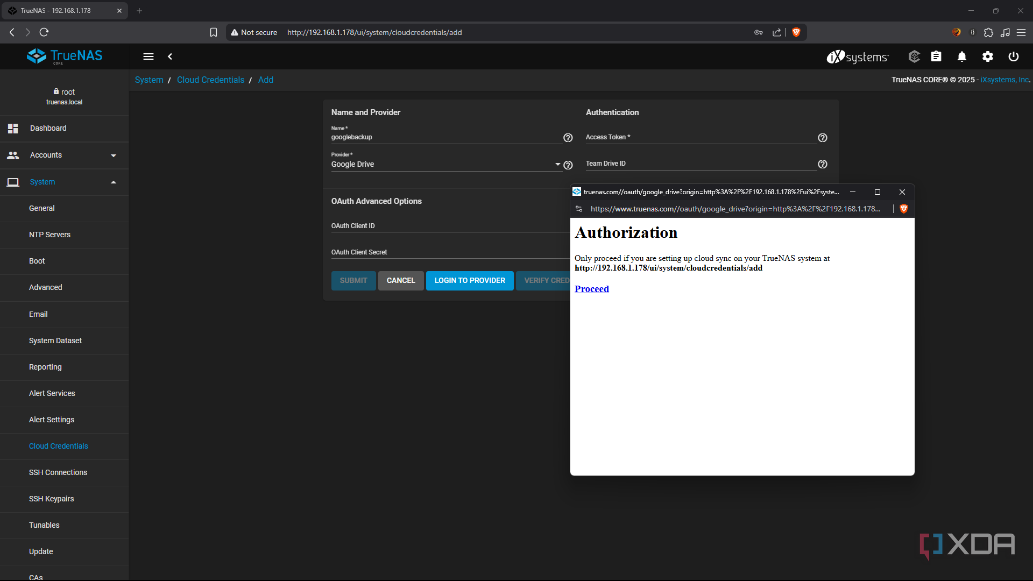Click Brave Shields icon in the popup window
This screenshot has width=1033, height=581.
(904, 209)
